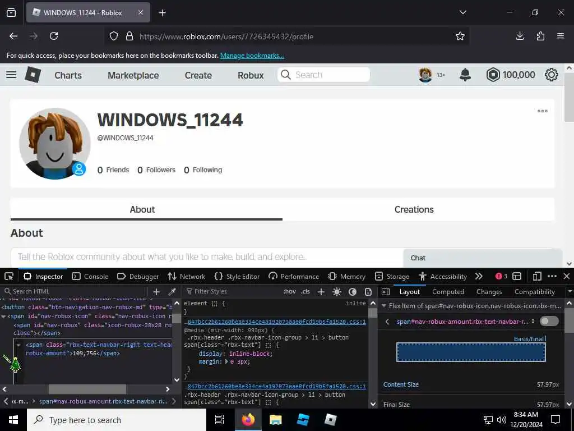Select the Changes sidebar tab
Image resolution: width=574 pixels, height=431 pixels.
pos(489,292)
